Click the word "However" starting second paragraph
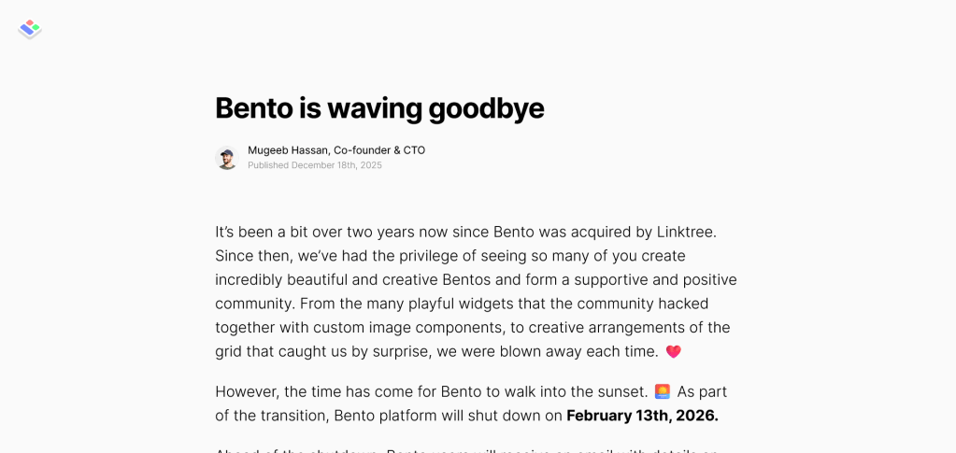Screen dimensions: 956x453 point(247,391)
